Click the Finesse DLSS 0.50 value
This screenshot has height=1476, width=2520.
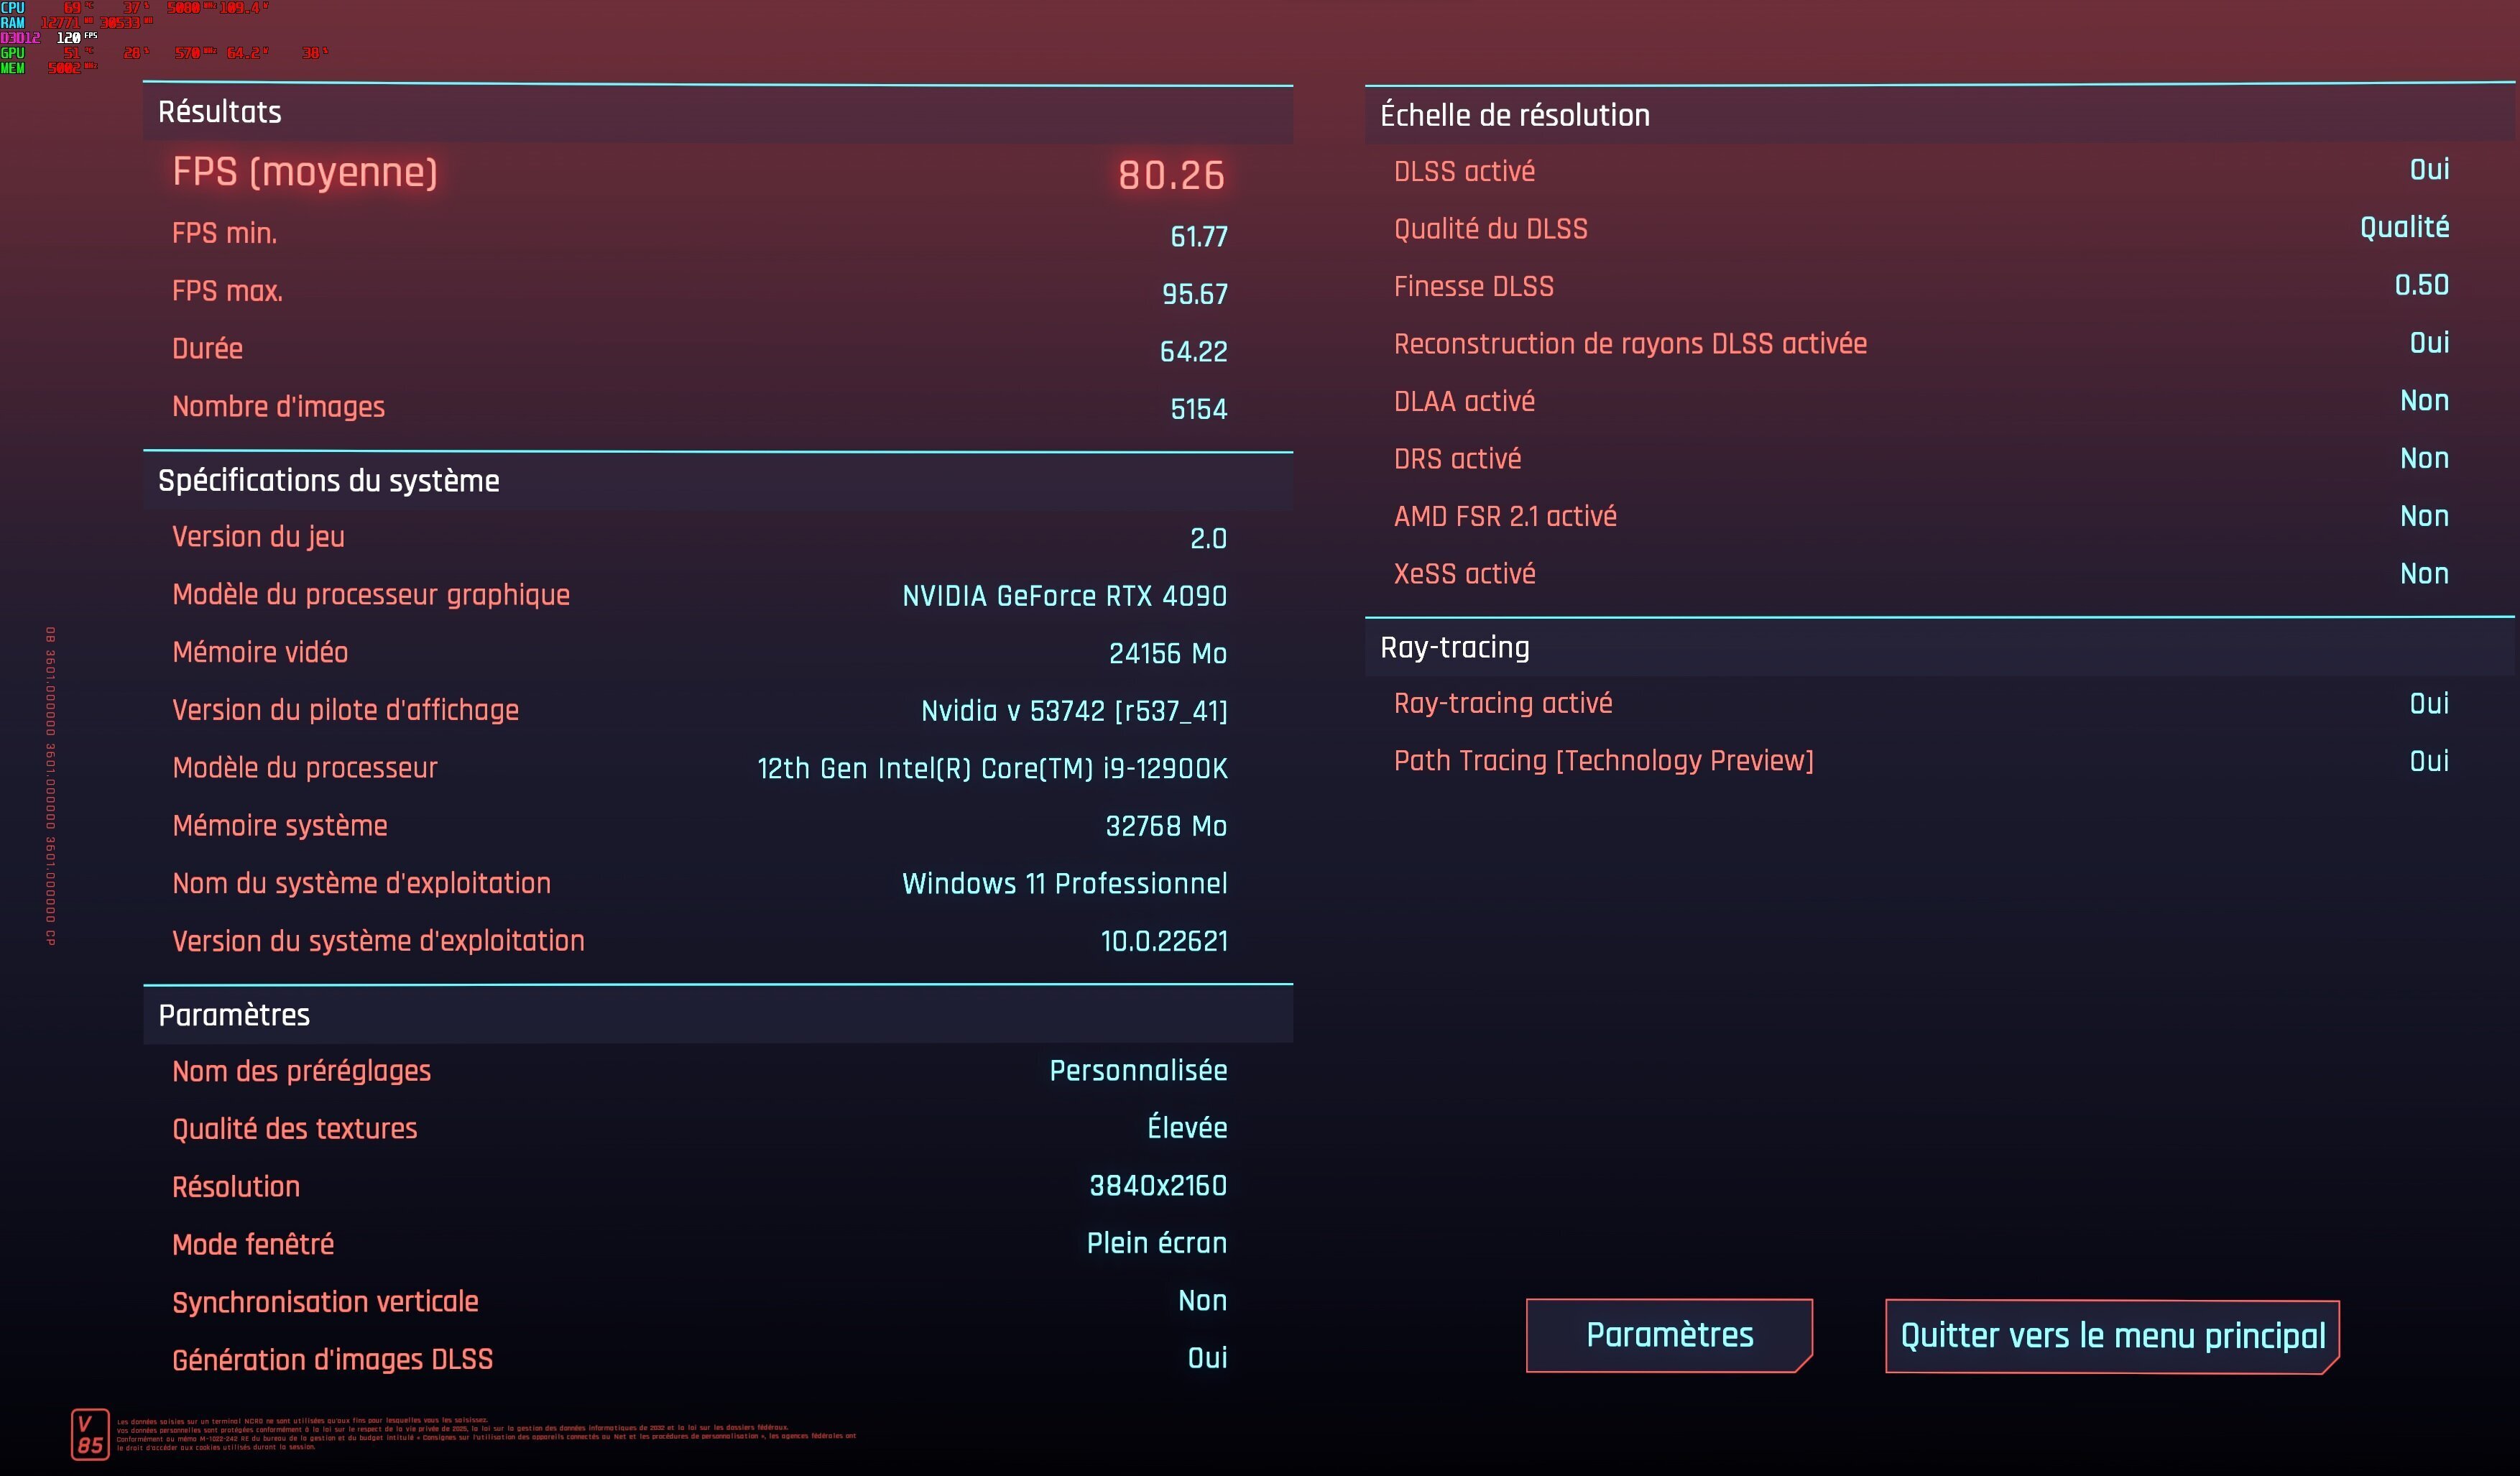click(x=2421, y=285)
